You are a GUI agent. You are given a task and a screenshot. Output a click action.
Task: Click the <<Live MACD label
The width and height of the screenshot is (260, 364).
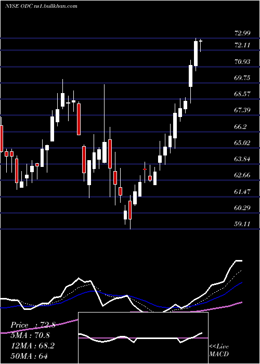pyautogui.click(x=219, y=350)
